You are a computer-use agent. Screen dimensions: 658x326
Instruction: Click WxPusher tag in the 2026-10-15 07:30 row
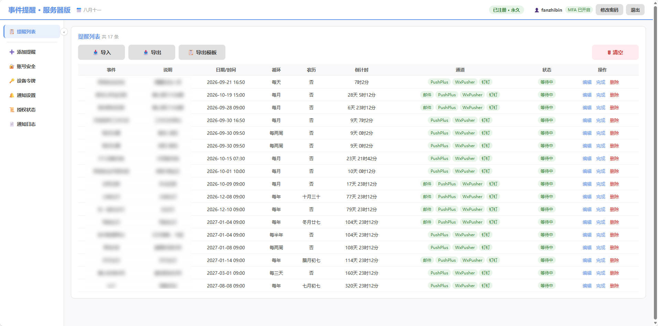tap(465, 159)
